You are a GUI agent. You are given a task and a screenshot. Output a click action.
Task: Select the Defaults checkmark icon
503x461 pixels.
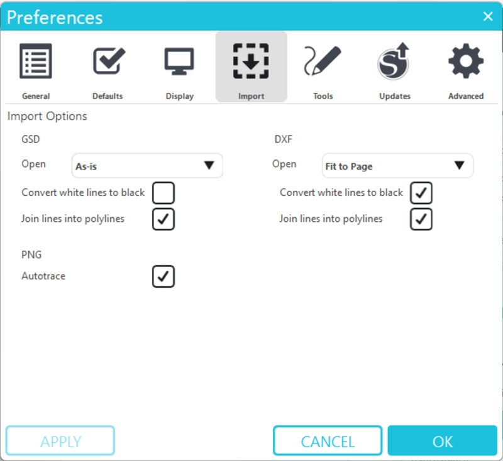coord(108,62)
